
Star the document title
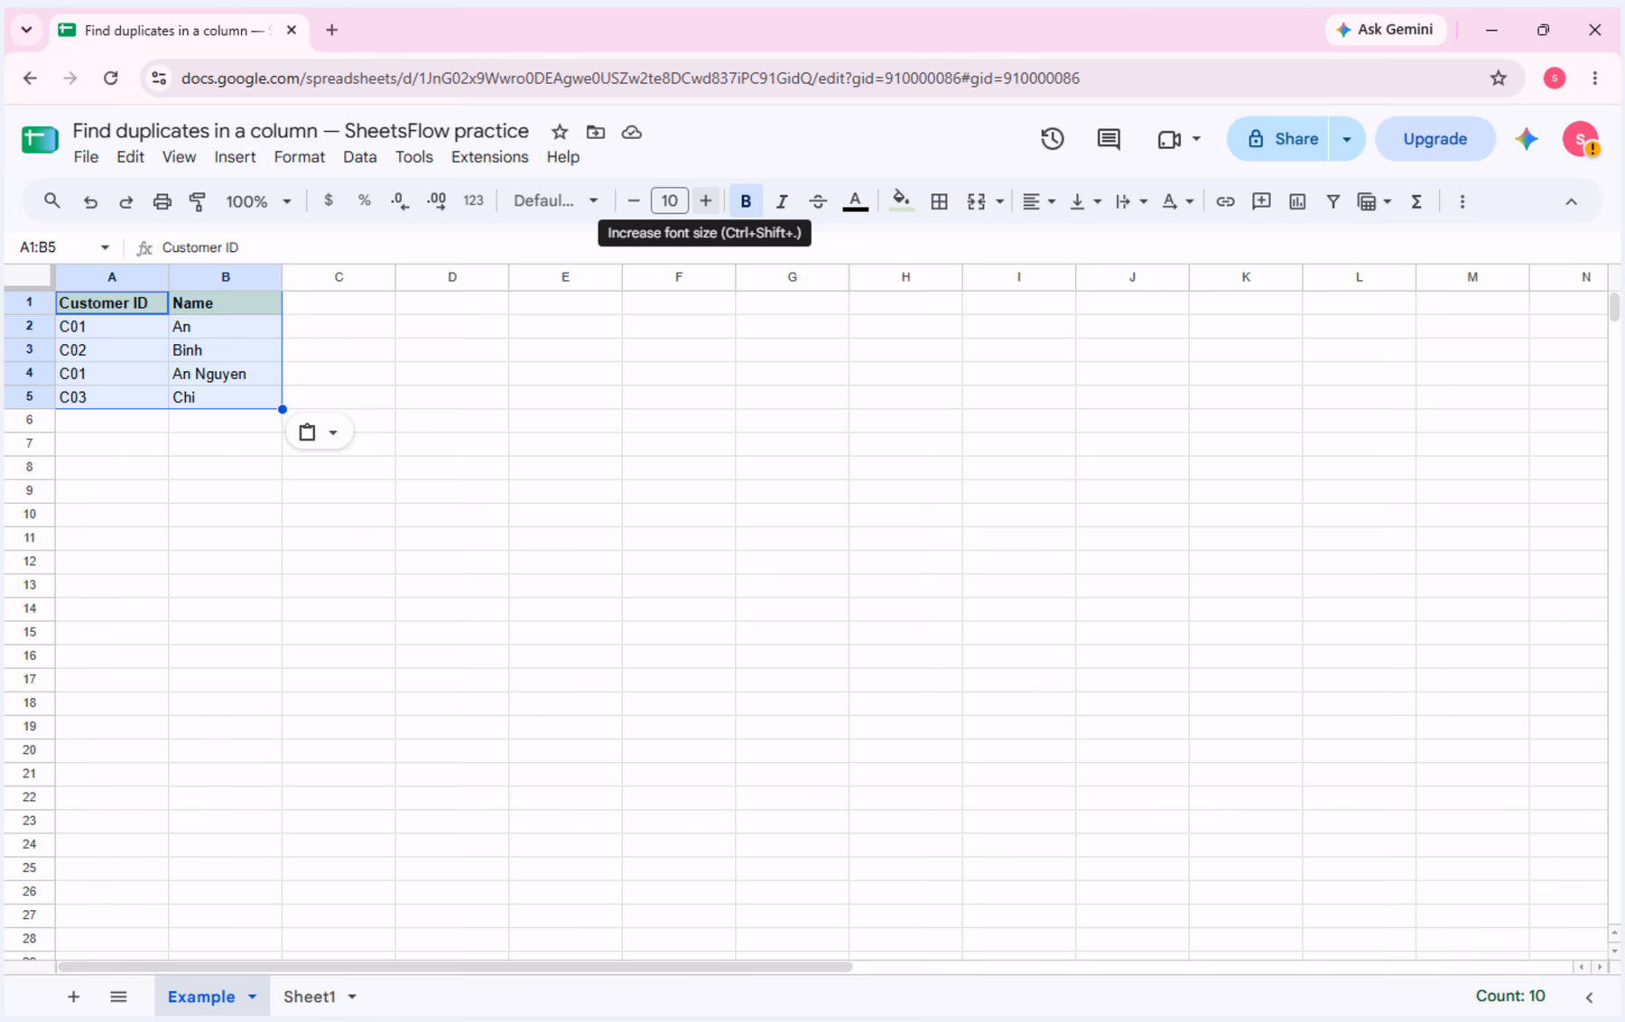point(560,132)
